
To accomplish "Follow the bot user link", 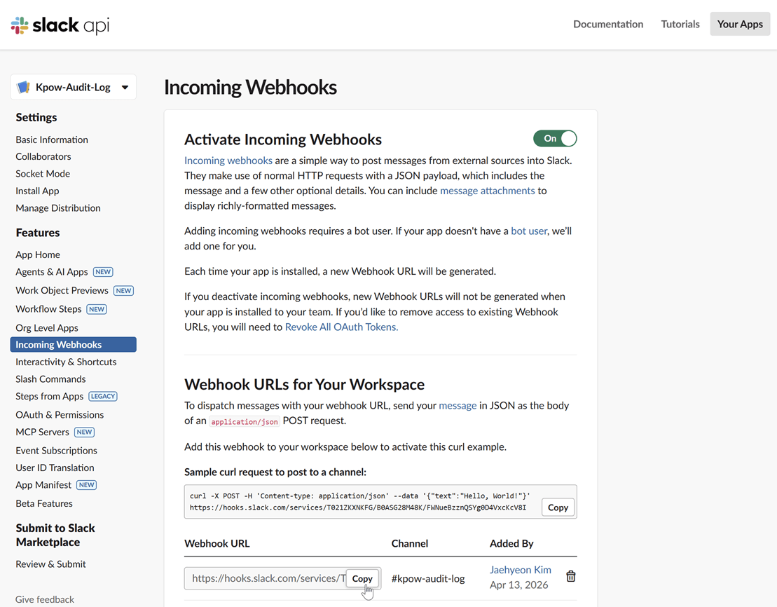I will pos(529,231).
